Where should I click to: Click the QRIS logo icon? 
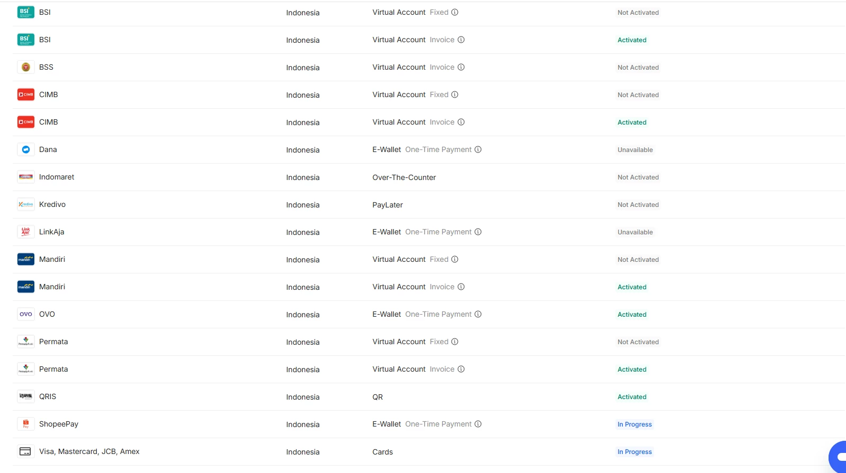pos(25,396)
